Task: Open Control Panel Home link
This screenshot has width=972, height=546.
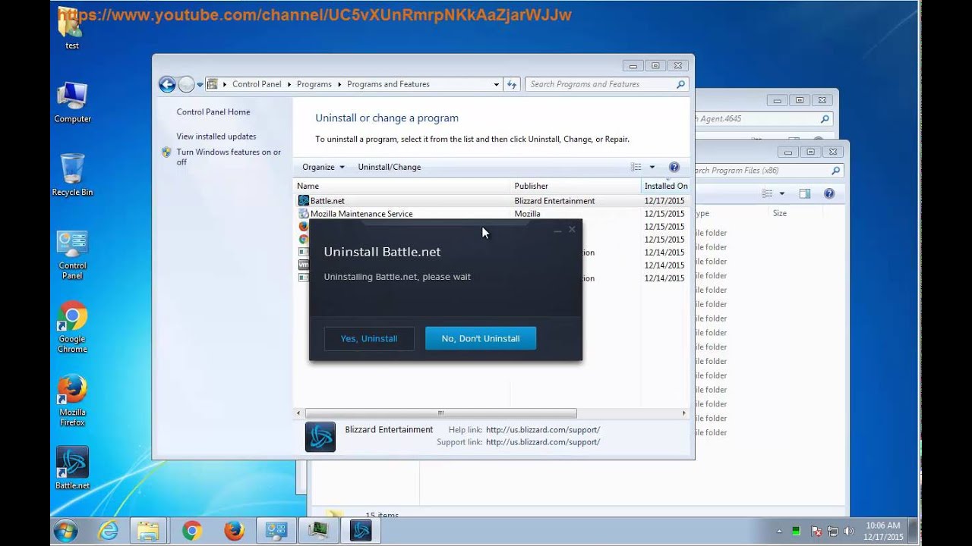Action: tap(213, 111)
